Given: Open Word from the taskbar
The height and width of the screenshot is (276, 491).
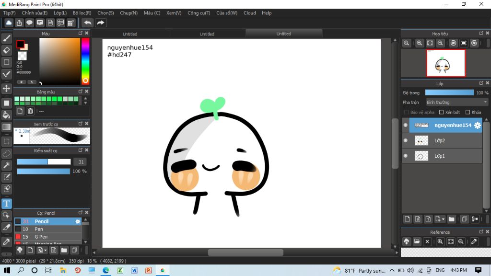Looking at the screenshot, I should click(134, 270).
